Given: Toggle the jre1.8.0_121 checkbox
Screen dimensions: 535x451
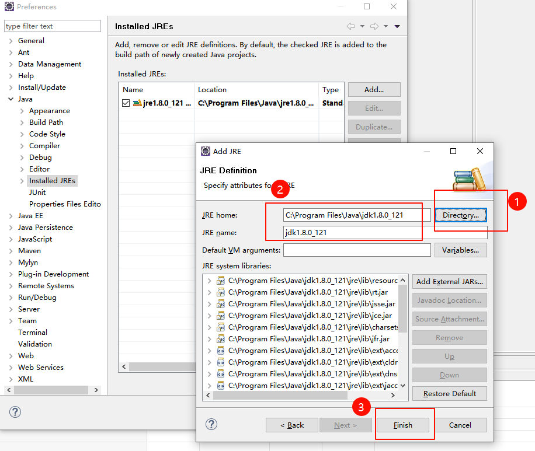Looking at the screenshot, I should pyautogui.click(x=126, y=103).
